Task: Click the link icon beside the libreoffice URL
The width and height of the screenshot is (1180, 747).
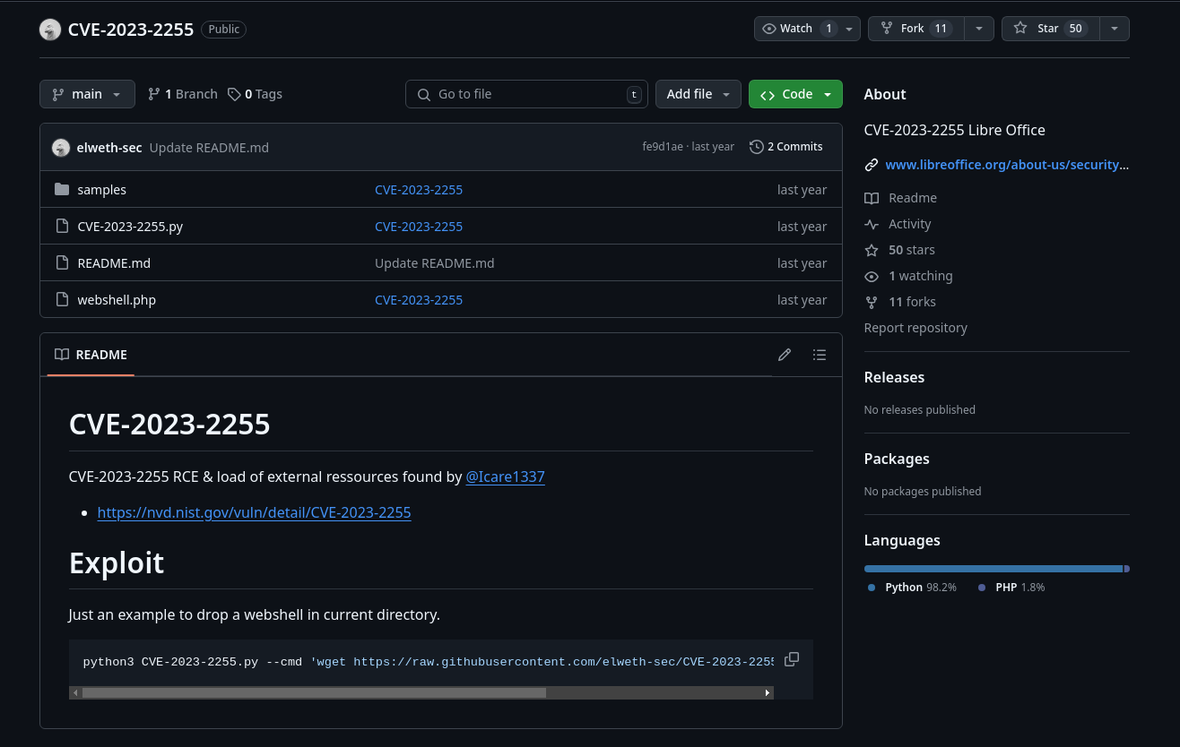Action: pos(872,165)
